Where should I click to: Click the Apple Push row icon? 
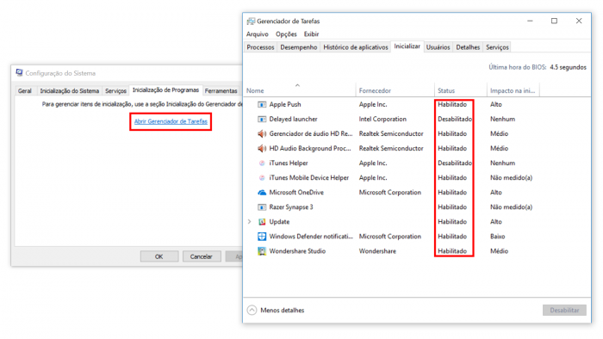(x=262, y=104)
